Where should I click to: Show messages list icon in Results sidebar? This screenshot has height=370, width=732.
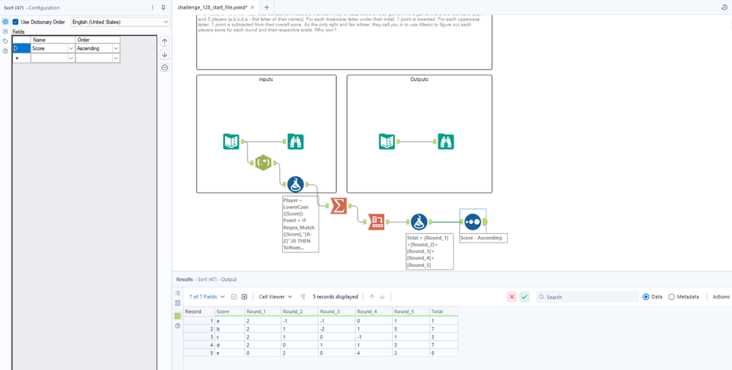(x=177, y=293)
